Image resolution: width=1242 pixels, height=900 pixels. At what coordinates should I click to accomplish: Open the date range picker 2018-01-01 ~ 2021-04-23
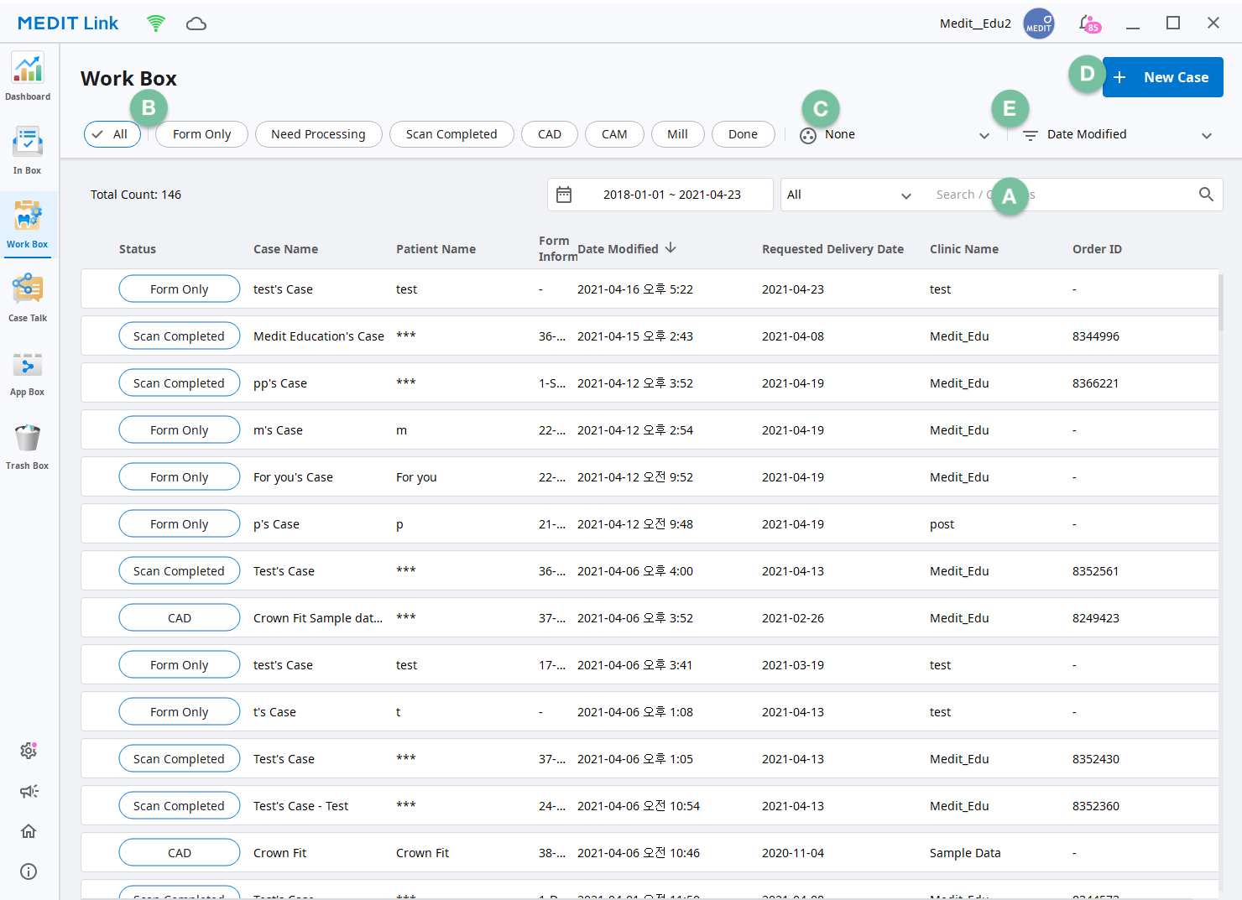660,194
